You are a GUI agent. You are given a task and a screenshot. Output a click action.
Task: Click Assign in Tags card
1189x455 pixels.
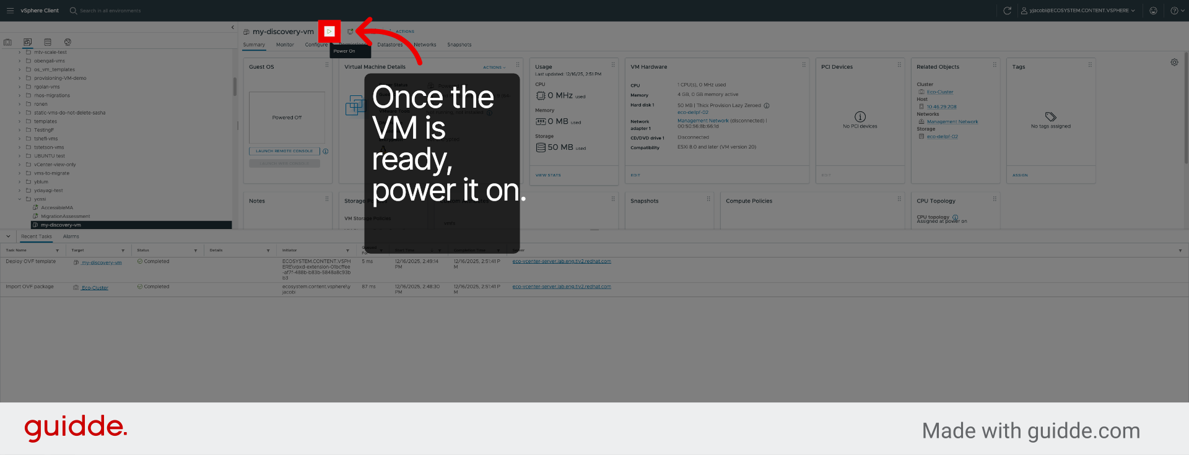pyautogui.click(x=1020, y=175)
